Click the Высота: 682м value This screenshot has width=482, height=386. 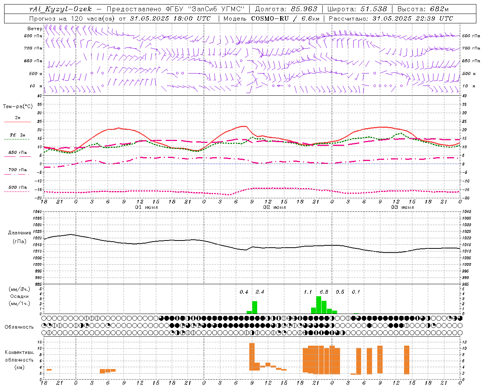(423, 9)
